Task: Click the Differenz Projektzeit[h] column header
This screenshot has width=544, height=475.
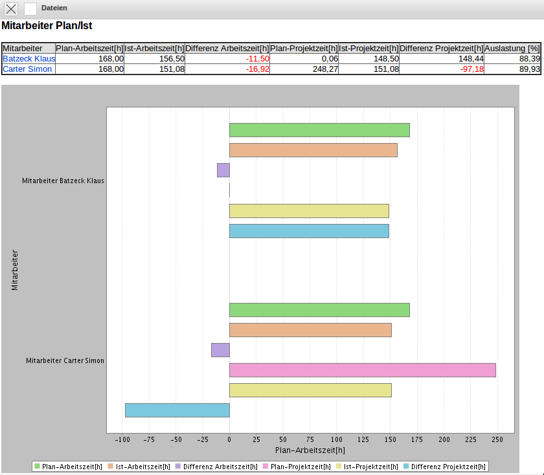Action: pos(441,49)
